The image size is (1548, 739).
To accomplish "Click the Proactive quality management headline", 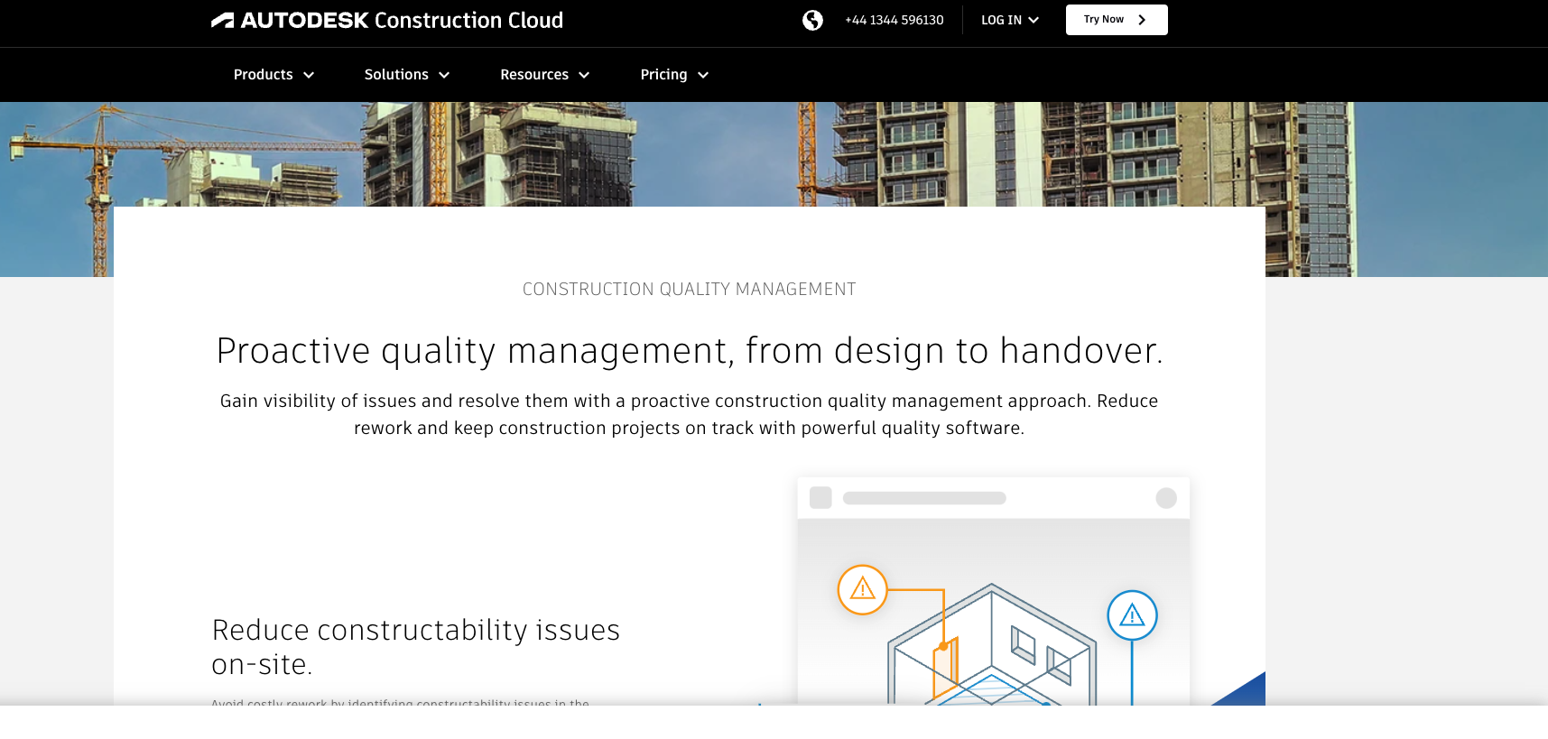I will pos(690,351).
